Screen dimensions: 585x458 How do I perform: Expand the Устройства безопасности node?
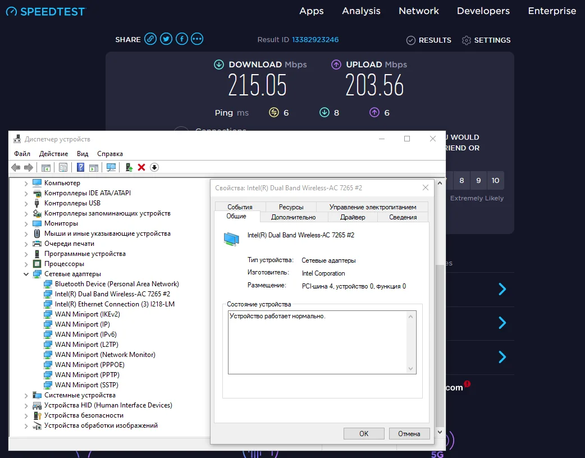26,415
